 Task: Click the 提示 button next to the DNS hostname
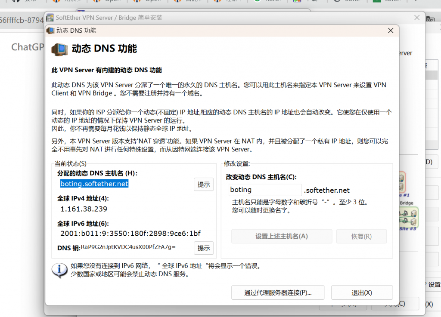[x=204, y=185]
